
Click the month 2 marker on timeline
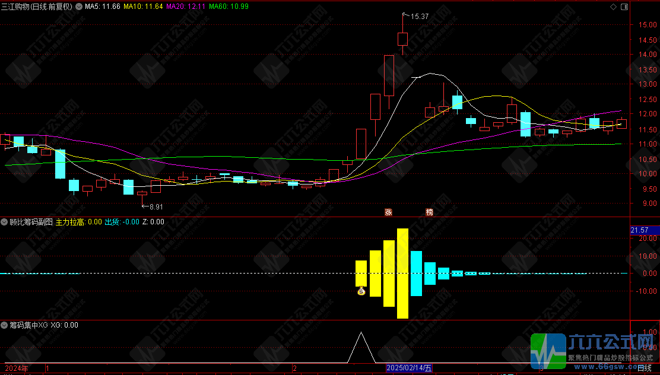[x=294, y=368]
